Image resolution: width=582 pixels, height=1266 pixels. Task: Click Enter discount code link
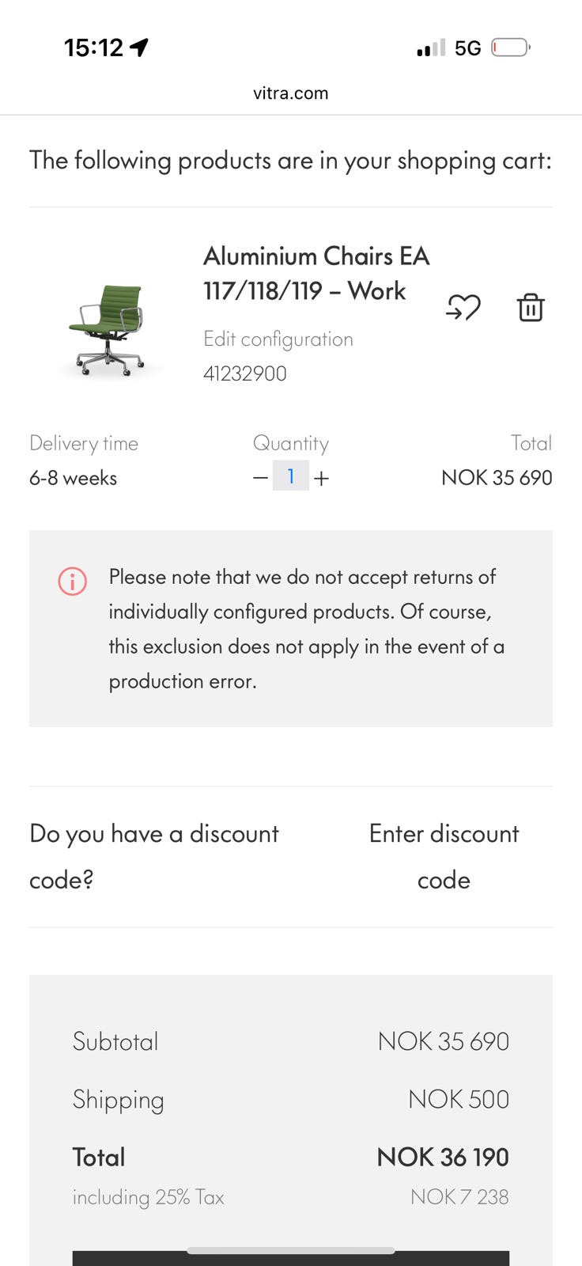point(444,856)
